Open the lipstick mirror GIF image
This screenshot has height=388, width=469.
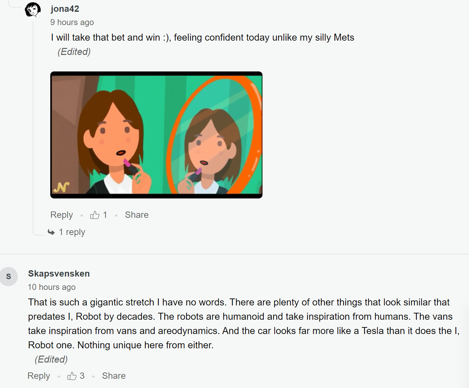tap(156, 135)
